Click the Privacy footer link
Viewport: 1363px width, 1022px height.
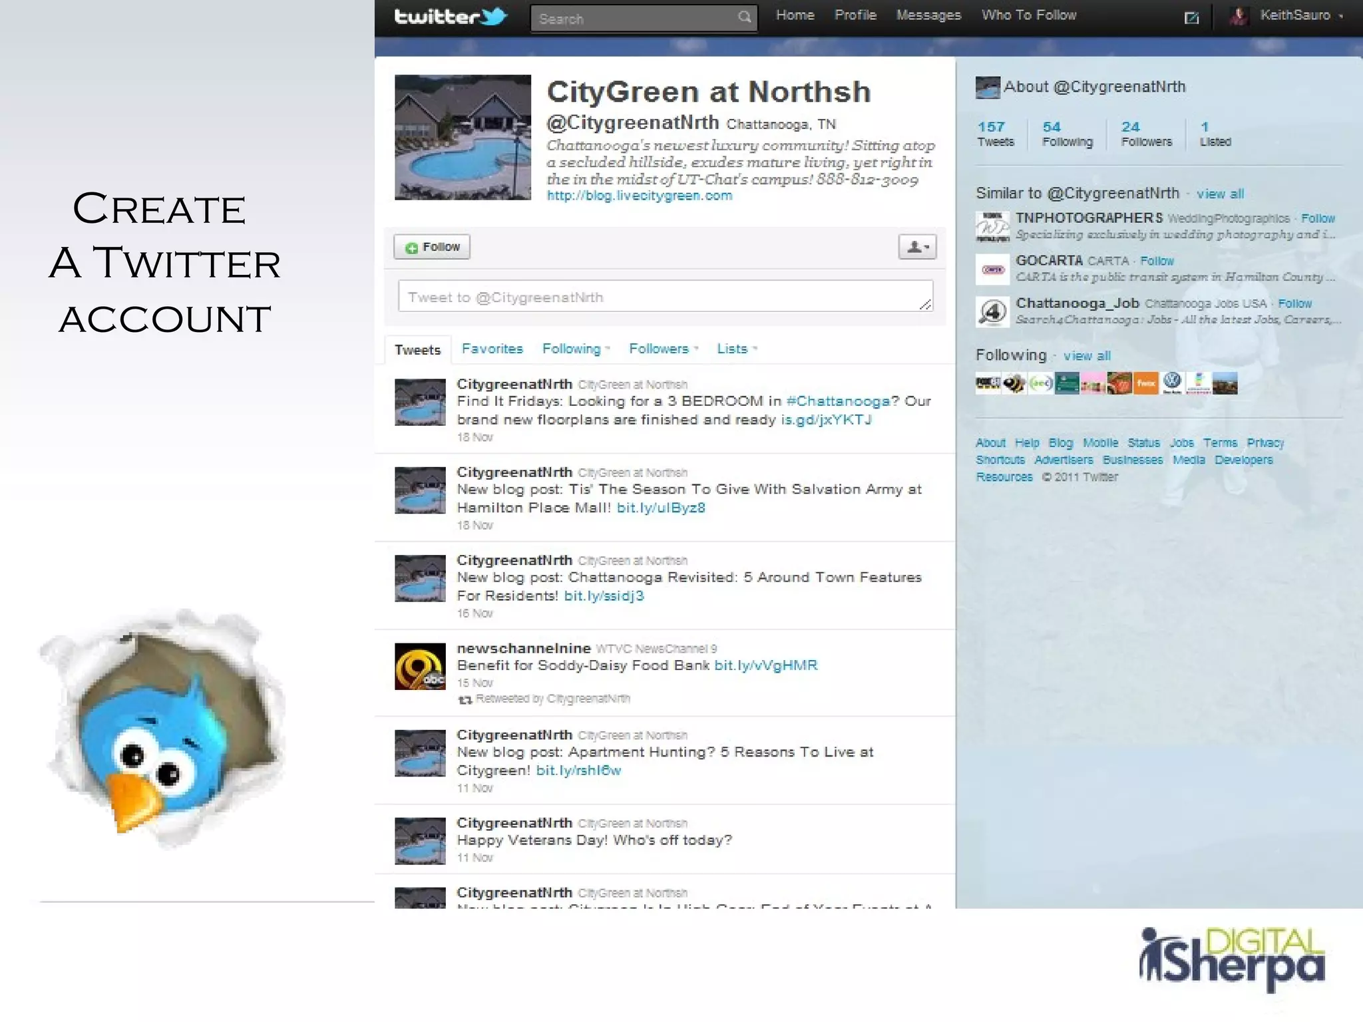(1265, 443)
